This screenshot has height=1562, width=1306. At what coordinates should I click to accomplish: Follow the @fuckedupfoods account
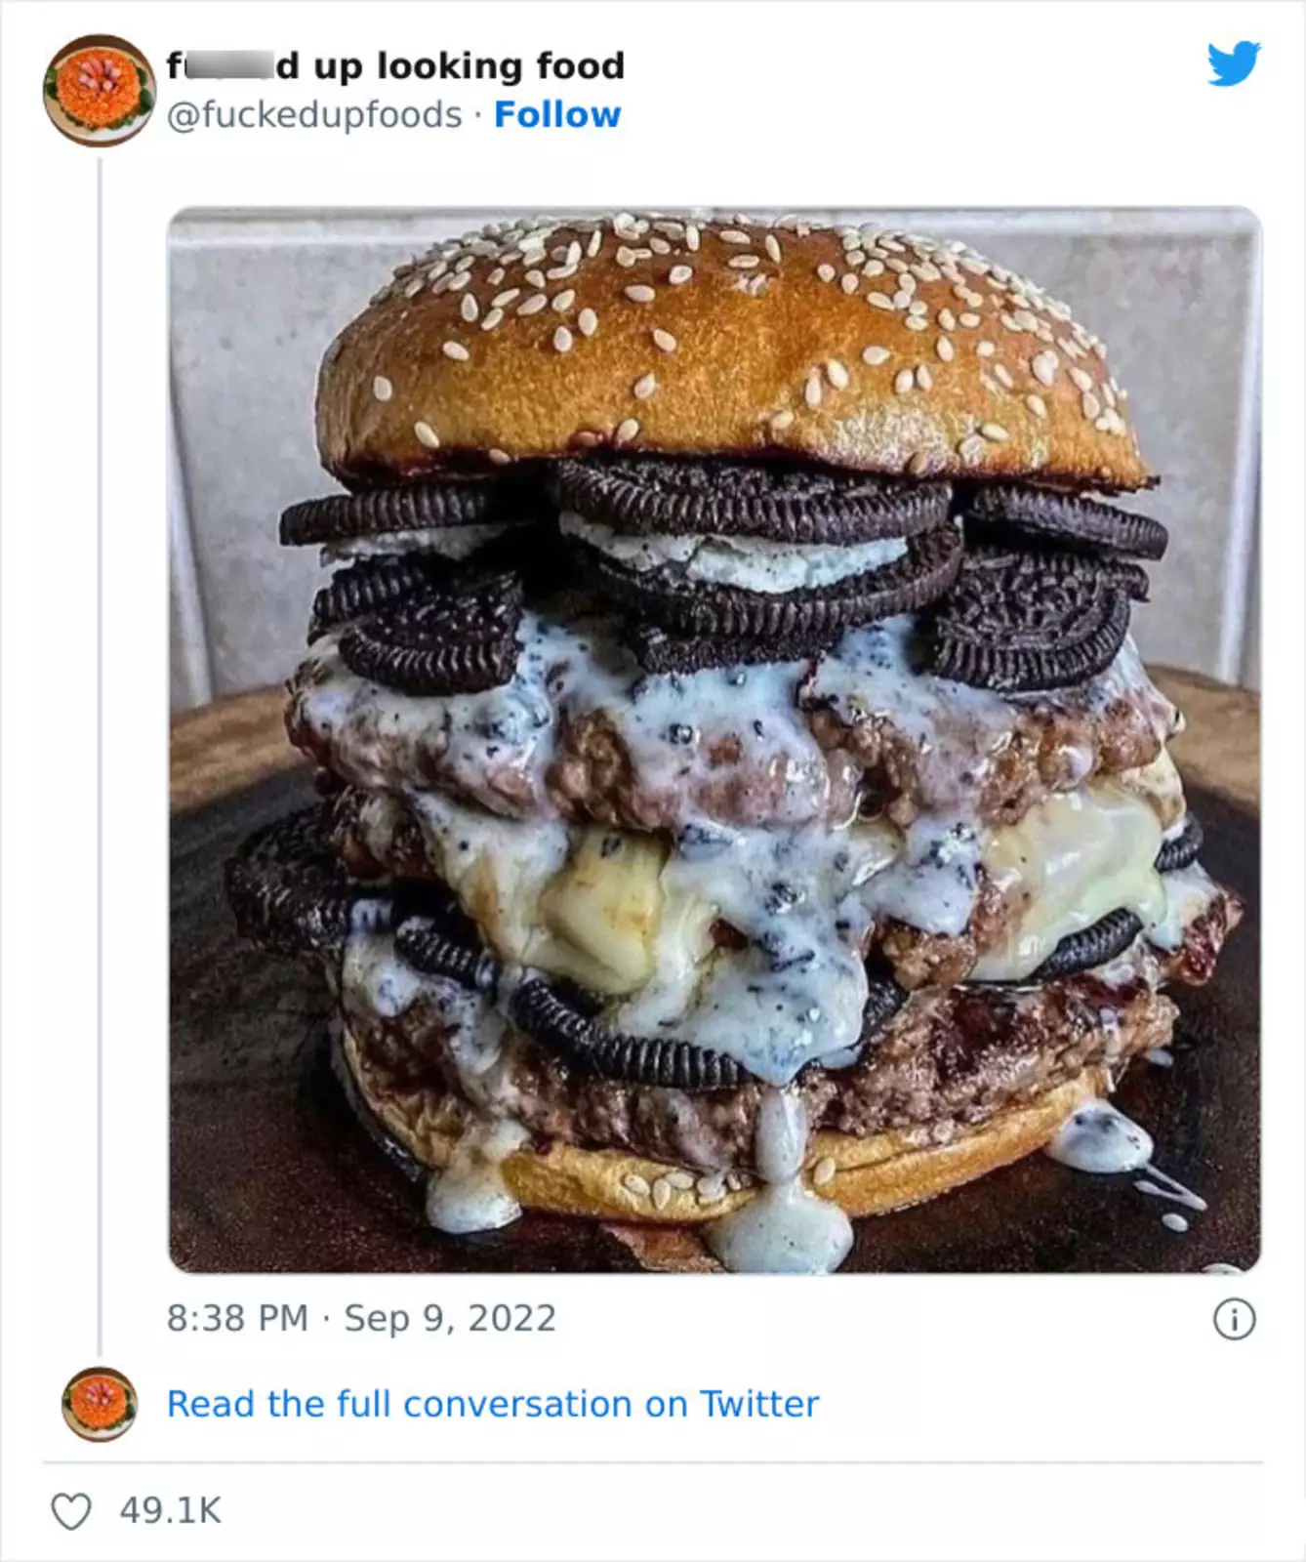coord(557,115)
